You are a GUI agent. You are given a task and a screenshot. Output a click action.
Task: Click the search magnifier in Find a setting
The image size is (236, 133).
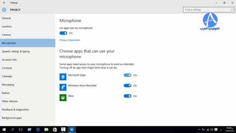click(x=232, y=10)
